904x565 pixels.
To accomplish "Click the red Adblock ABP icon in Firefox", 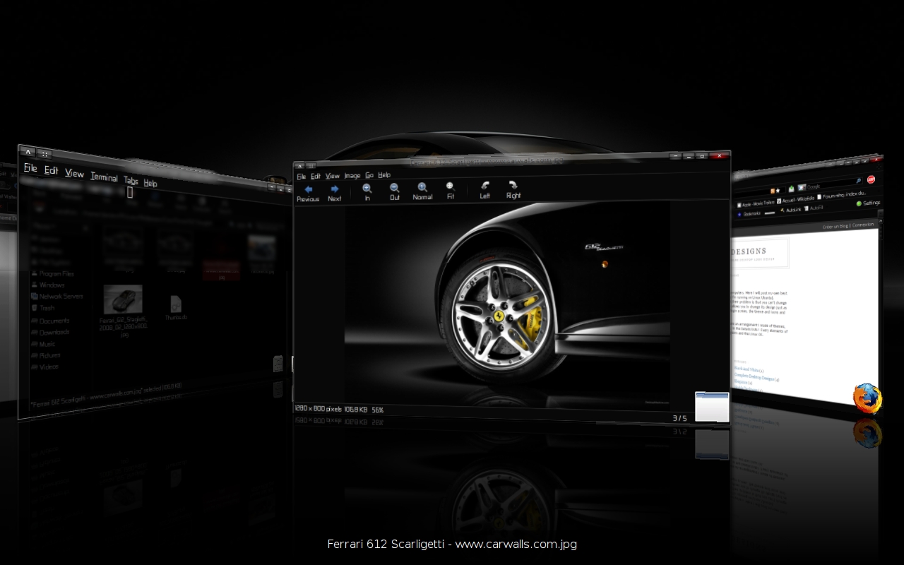I will [x=871, y=179].
